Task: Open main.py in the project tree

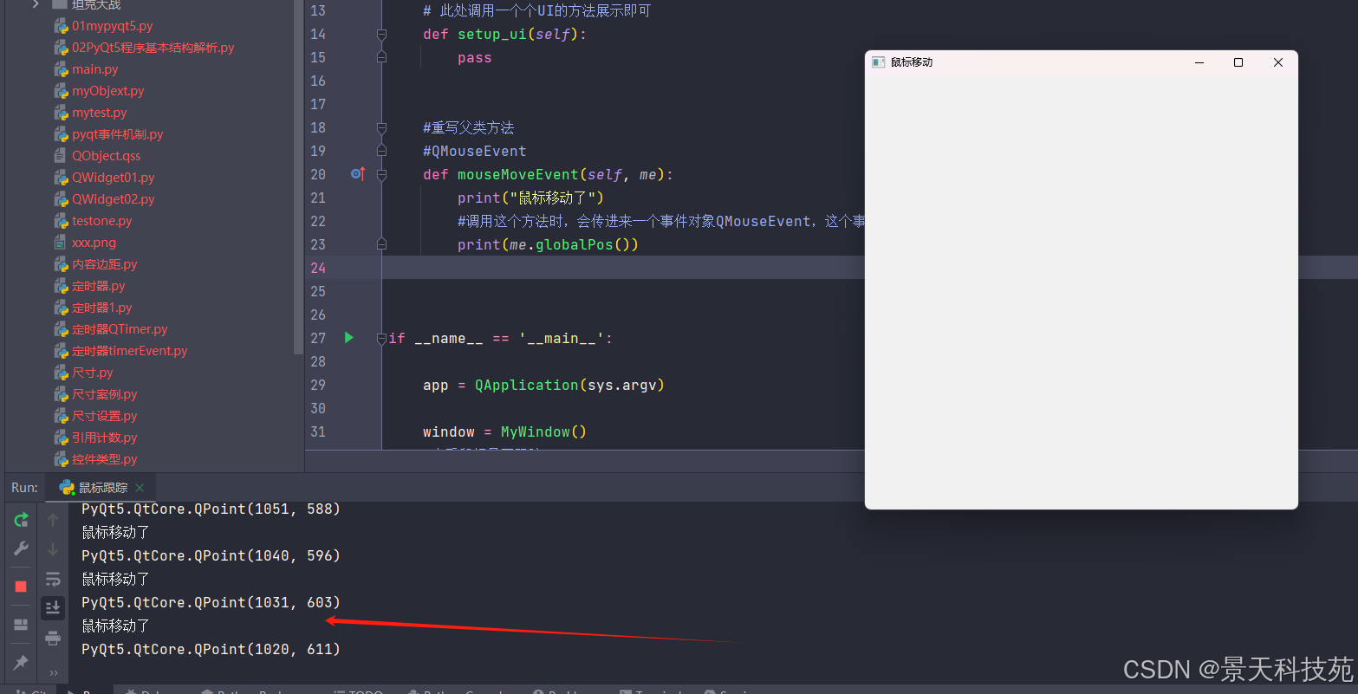Action: [x=94, y=69]
